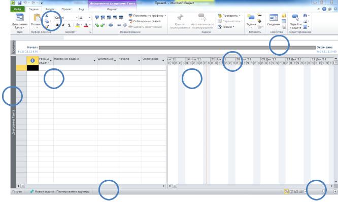The width and height of the screenshot is (338, 202).
Task: Click the Save icon in quick access toolbar
Action: coord(19,3)
